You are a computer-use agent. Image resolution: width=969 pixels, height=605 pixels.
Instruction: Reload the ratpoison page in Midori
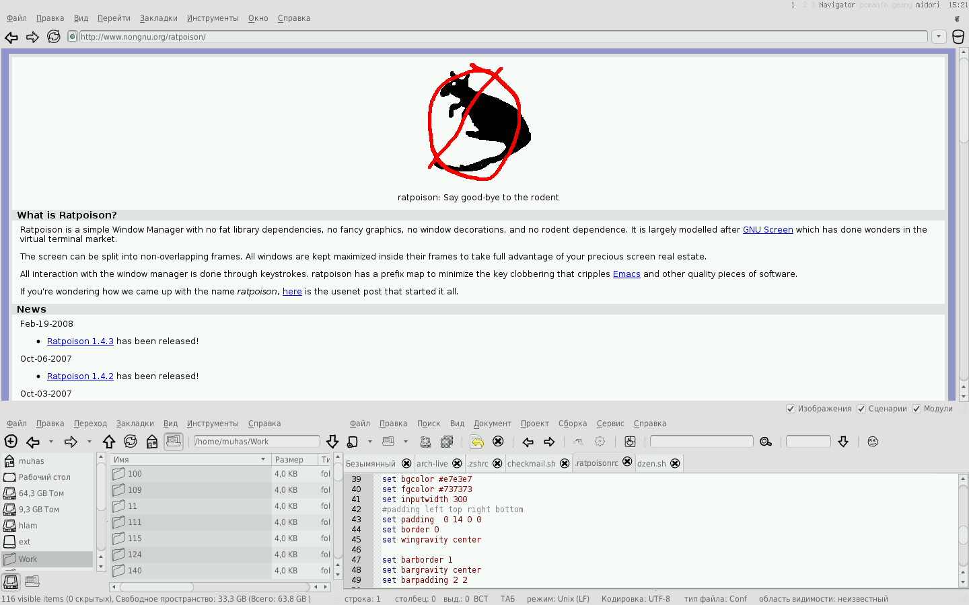point(54,37)
